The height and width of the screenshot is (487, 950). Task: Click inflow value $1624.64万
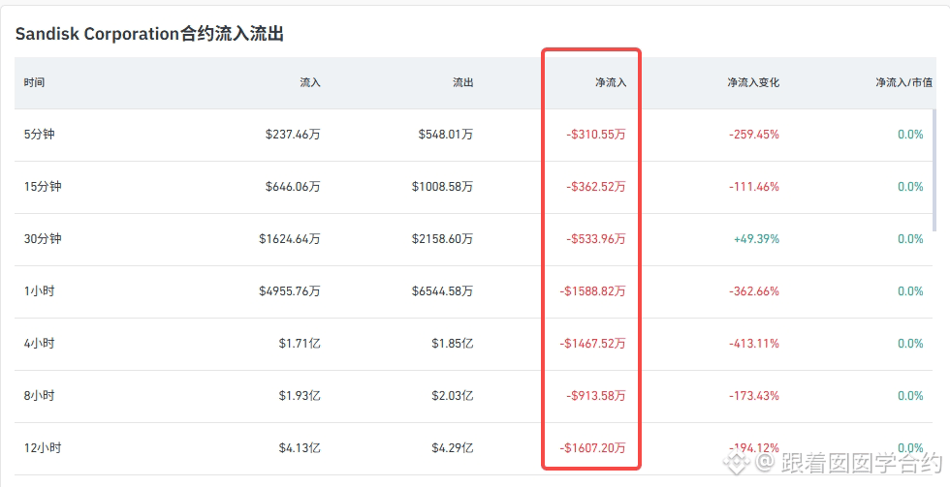click(x=290, y=239)
